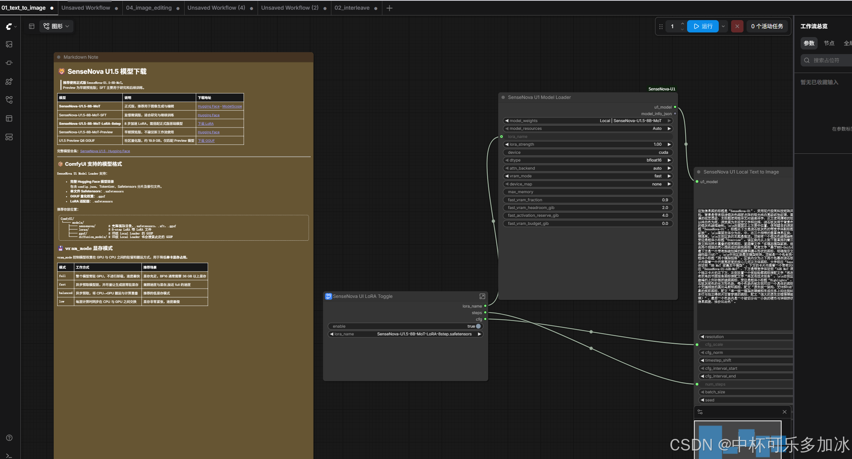
Task: Open the image assets sidebar panel
Action: coord(9,44)
